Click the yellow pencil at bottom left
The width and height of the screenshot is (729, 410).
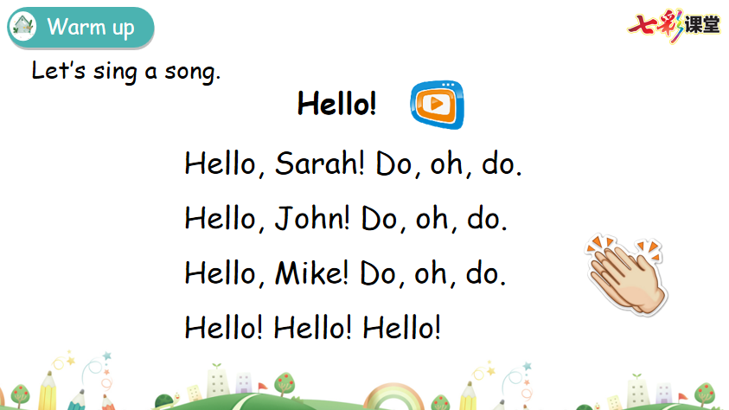(x=48, y=390)
